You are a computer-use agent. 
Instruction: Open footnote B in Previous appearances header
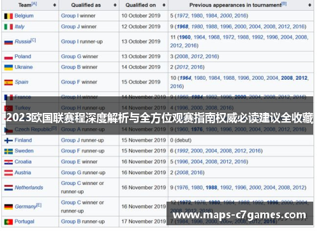click(x=284, y=4)
